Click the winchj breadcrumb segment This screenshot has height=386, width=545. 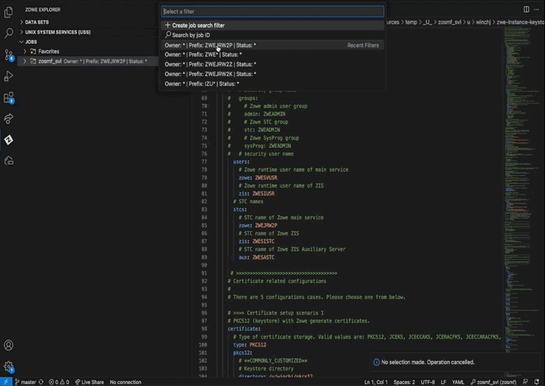(483, 22)
